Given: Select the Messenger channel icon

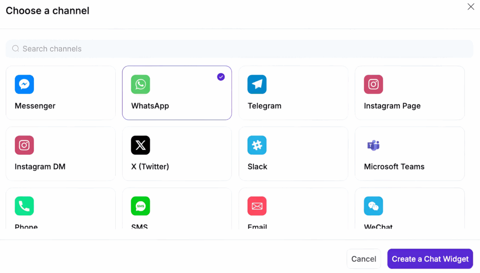Looking at the screenshot, I should coord(24,84).
